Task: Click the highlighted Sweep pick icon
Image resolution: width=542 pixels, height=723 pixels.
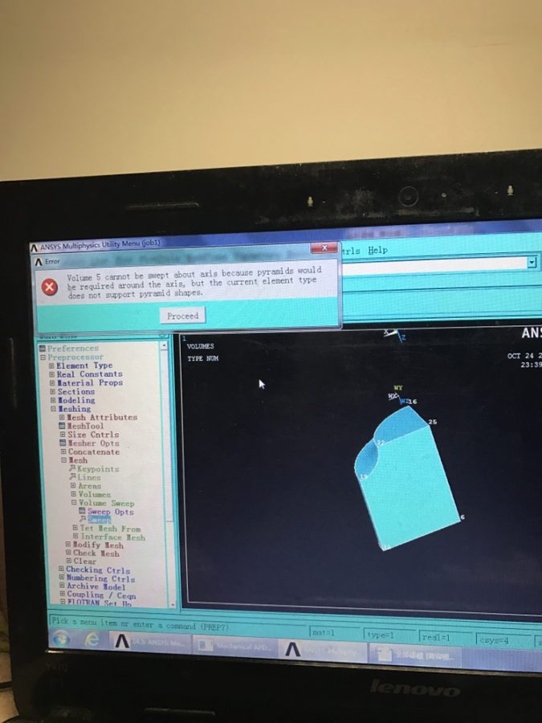Action: click(83, 520)
